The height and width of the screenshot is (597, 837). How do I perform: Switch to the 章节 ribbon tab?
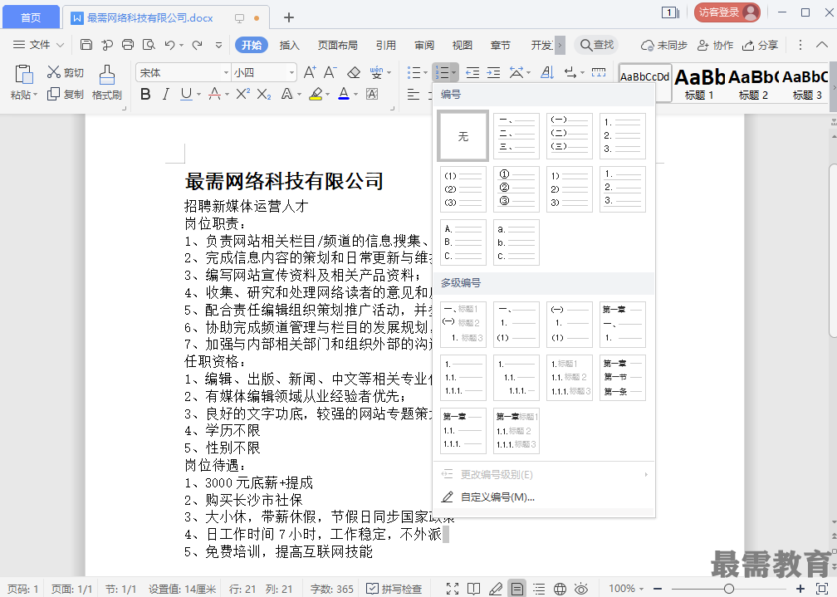[x=500, y=46]
